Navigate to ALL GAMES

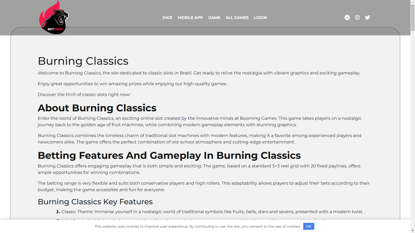tap(237, 18)
